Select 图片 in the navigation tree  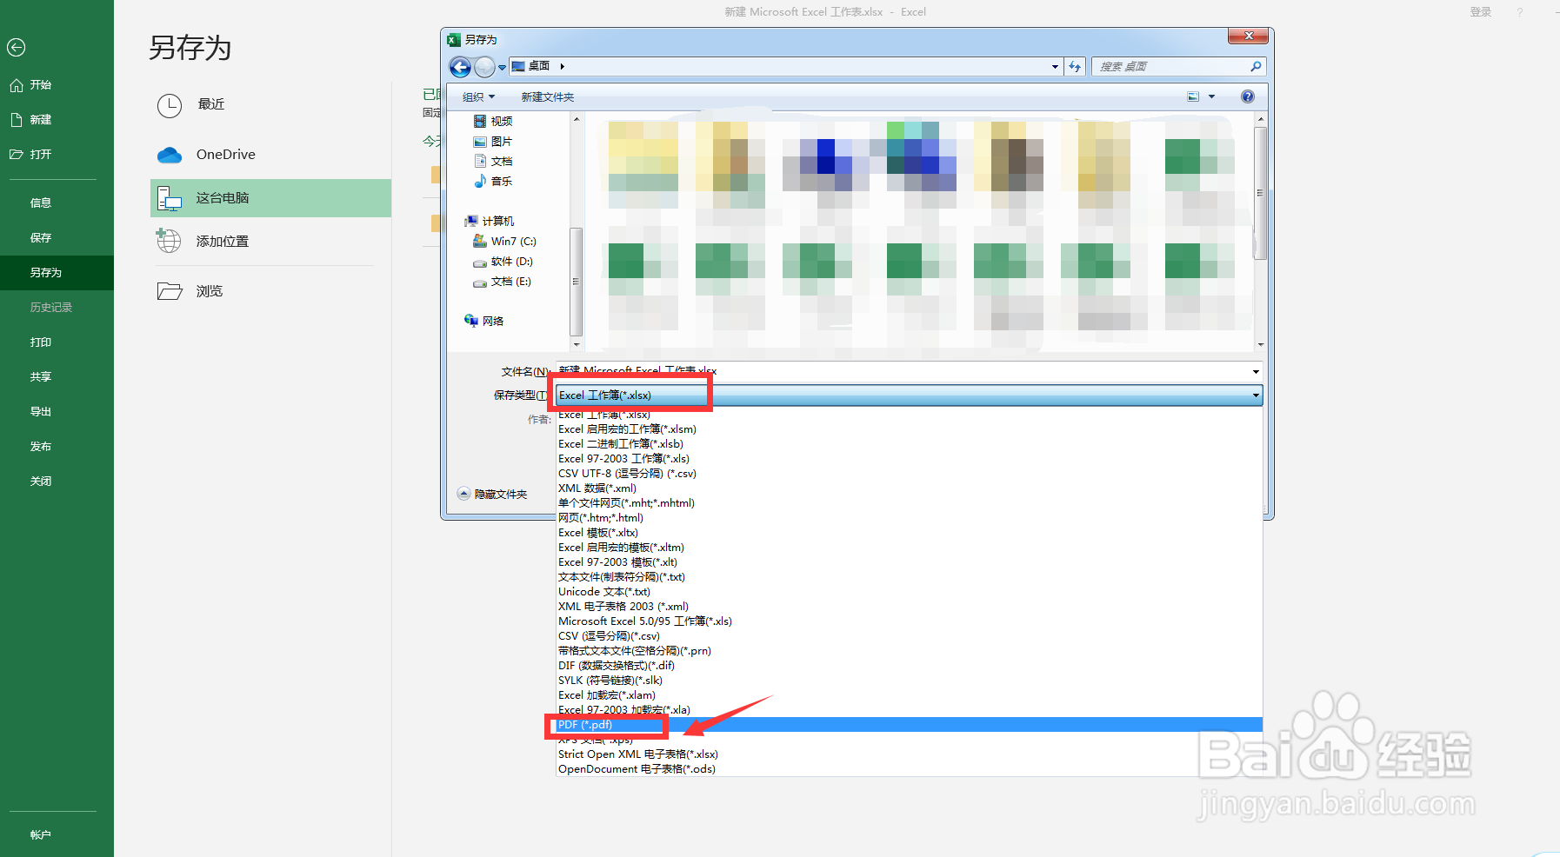point(501,142)
